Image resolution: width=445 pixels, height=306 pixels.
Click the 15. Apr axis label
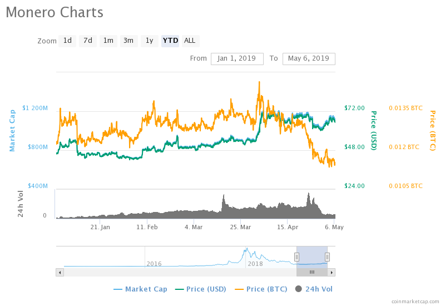click(x=288, y=228)
